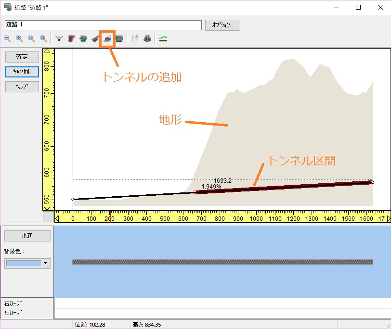391x329 pixels.
Task: Open help with the ヘルプ button
Action: (22, 87)
